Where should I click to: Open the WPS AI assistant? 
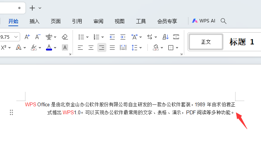[x=204, y=21]
